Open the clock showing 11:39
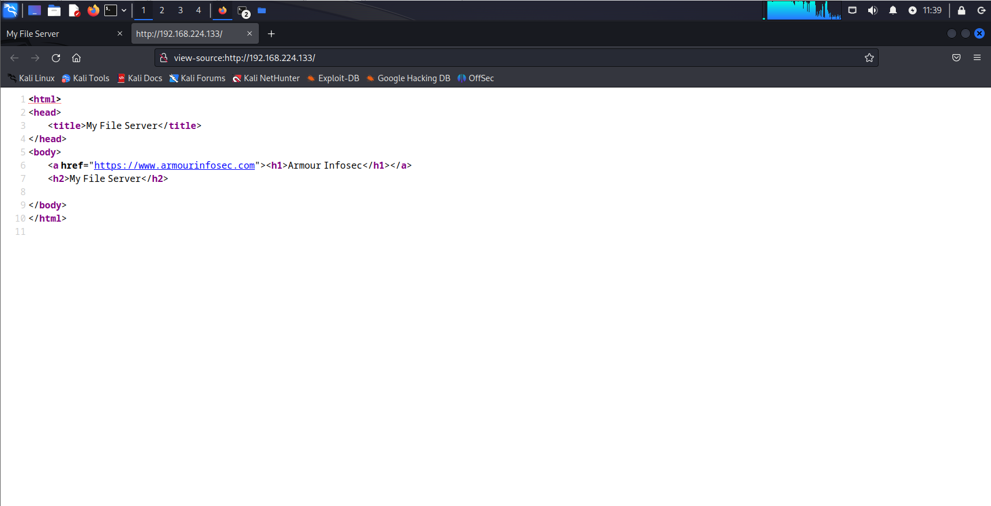 (x=932, y=10)
